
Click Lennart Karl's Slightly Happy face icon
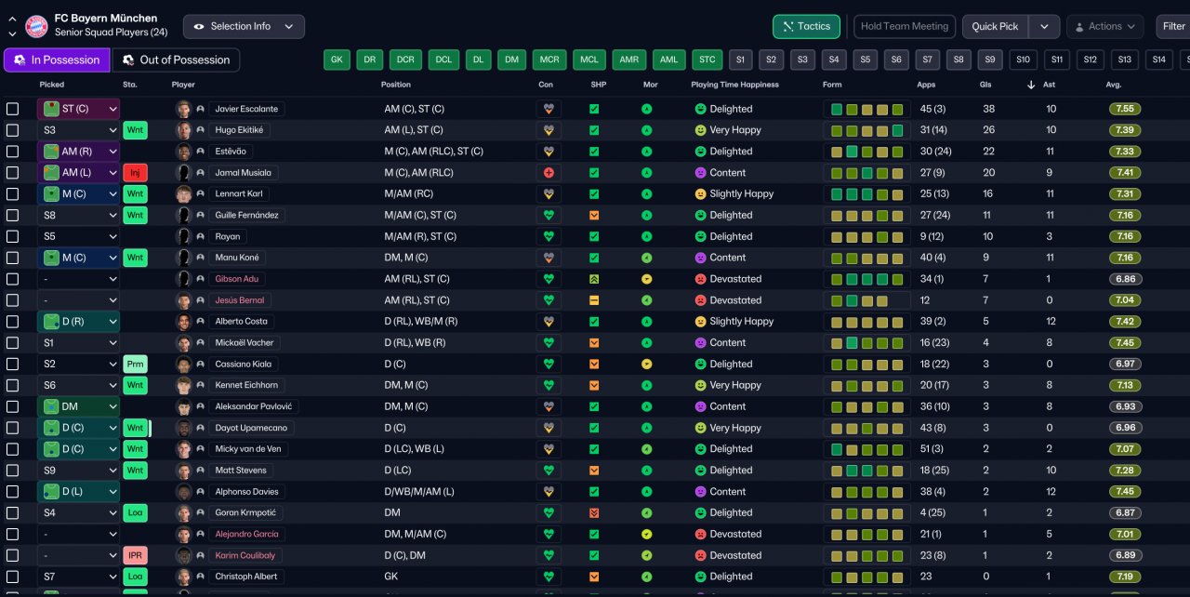point(700,194)
